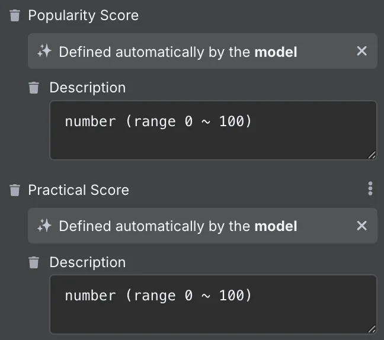Remove the Description under Popularity Score
Viewport: 384px width, 340px height.
pyautogui.click(x=34, y=88)
